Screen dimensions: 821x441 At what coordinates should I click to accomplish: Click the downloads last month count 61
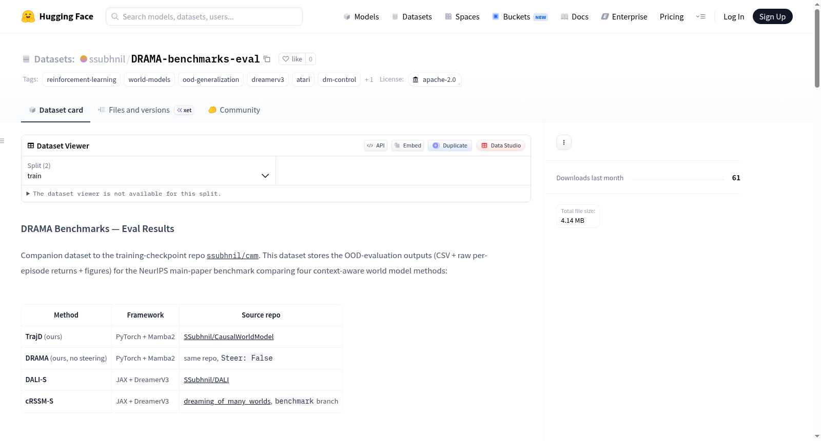coord(736,178)
